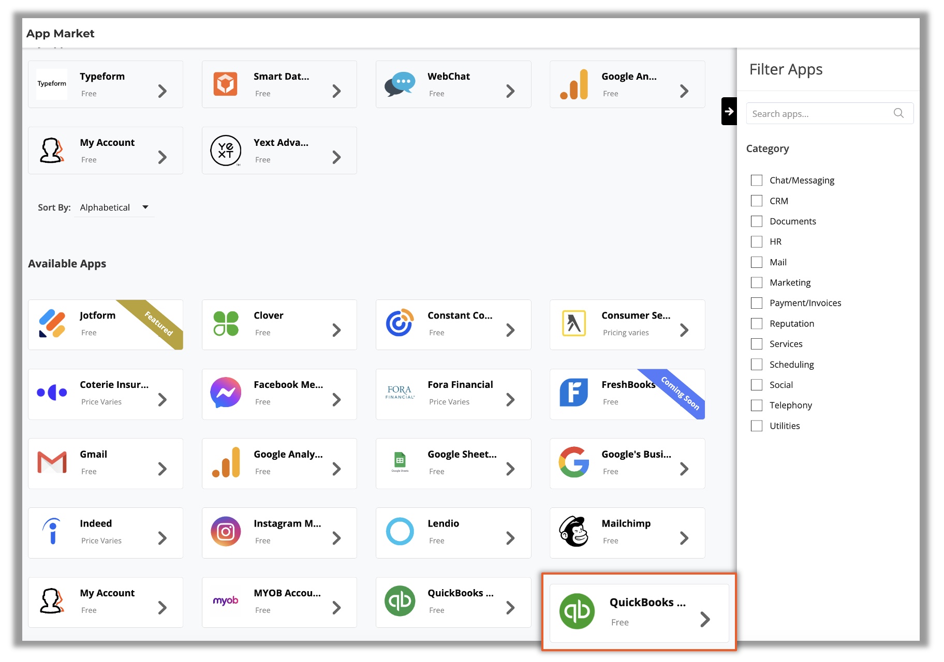Click the chevron on the Indeed card

(x=163, y=538)
